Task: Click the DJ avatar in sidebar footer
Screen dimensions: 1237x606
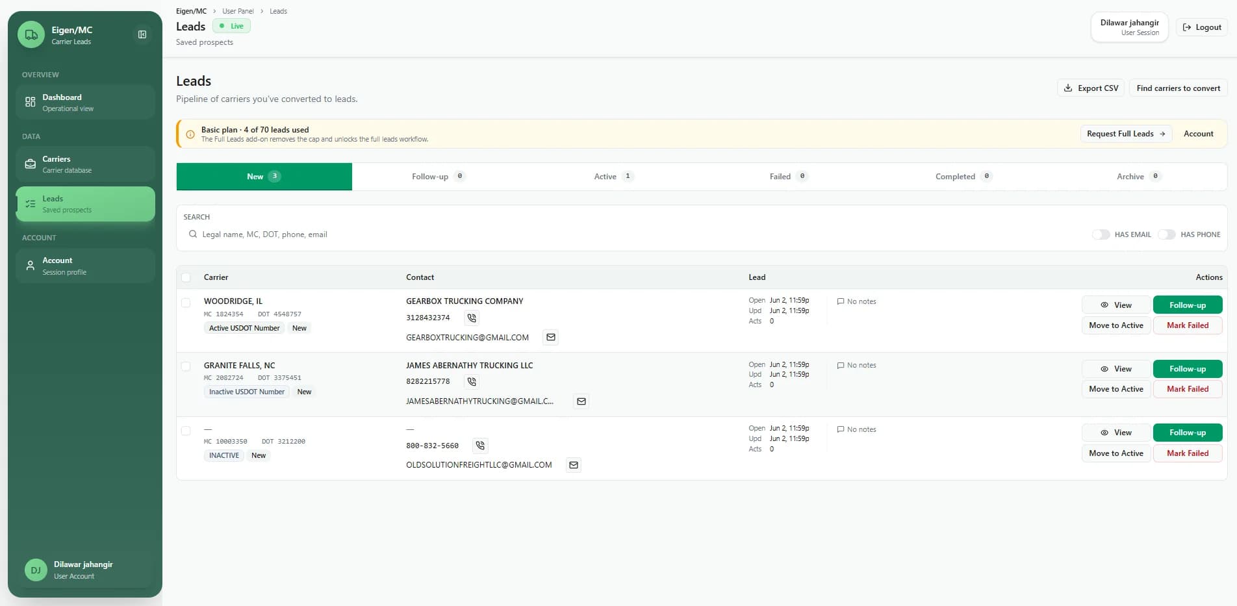Action: tap(36, 570)
